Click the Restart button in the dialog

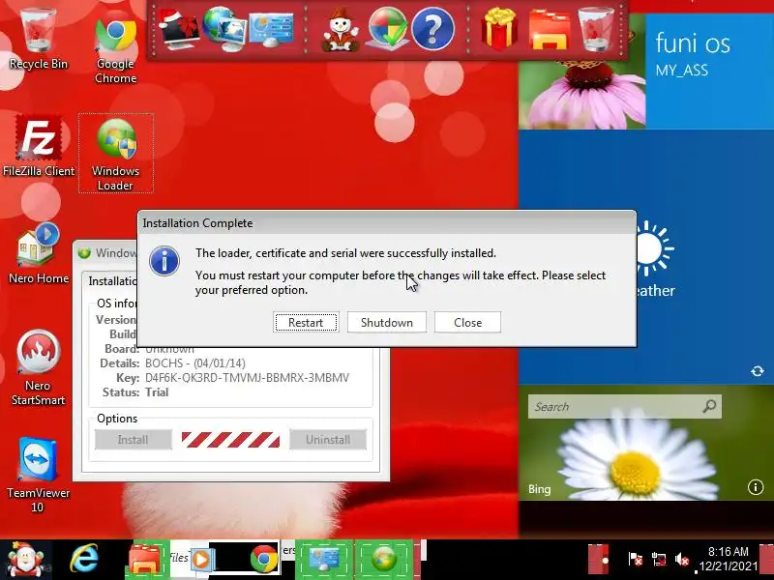coord(306,322)
